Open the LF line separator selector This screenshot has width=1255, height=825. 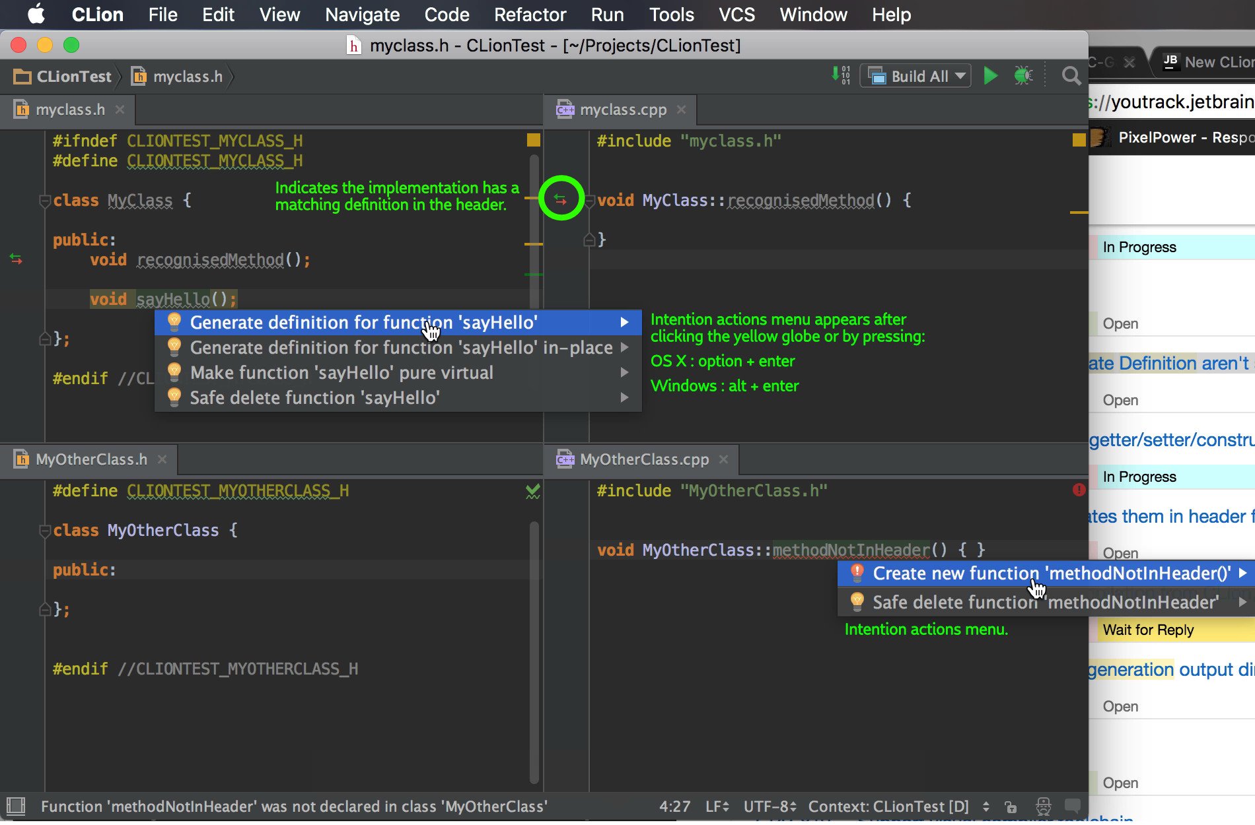coord(717,807)
